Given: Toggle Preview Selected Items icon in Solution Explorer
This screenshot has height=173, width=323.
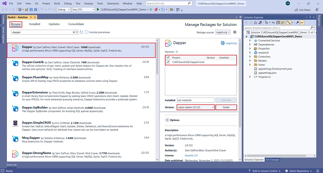Looking at the screenshot, I should pos(302,23).
